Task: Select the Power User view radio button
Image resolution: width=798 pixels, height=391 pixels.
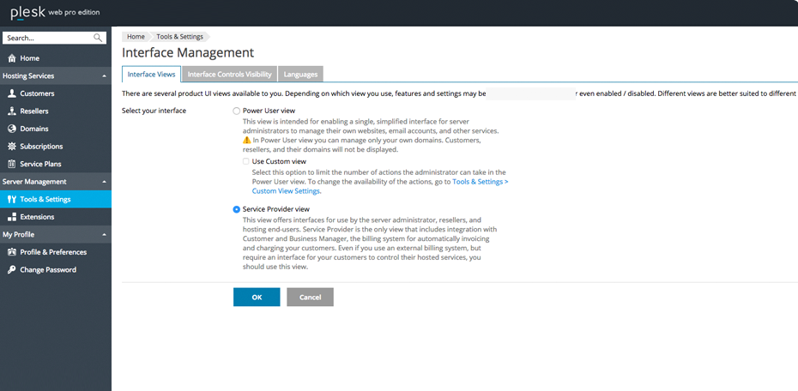Action: pos(237,111)
